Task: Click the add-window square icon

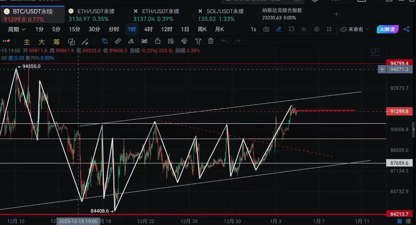Action: tap(291, 29)
